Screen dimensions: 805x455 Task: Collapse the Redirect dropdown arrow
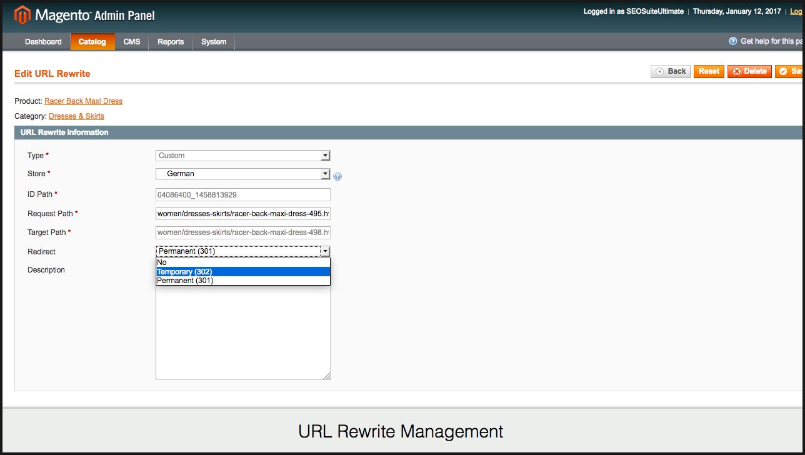[325, 251]
